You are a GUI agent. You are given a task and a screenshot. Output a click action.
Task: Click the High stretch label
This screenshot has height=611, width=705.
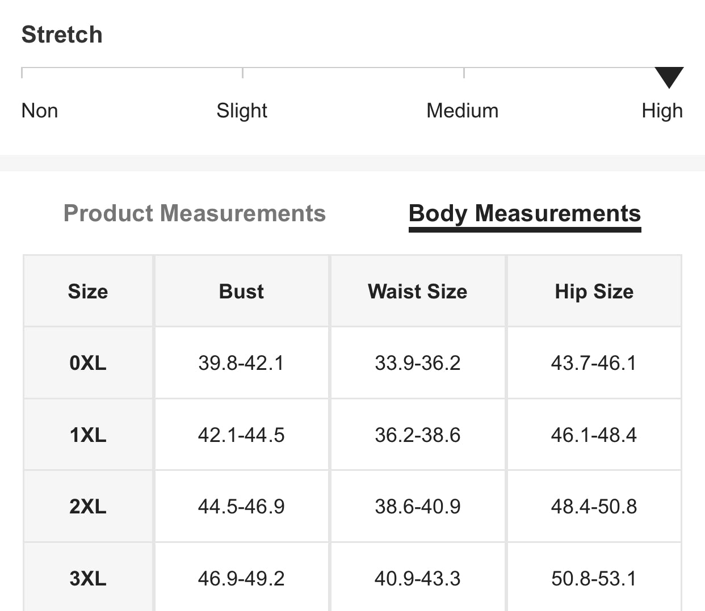[x=662, y=110]
